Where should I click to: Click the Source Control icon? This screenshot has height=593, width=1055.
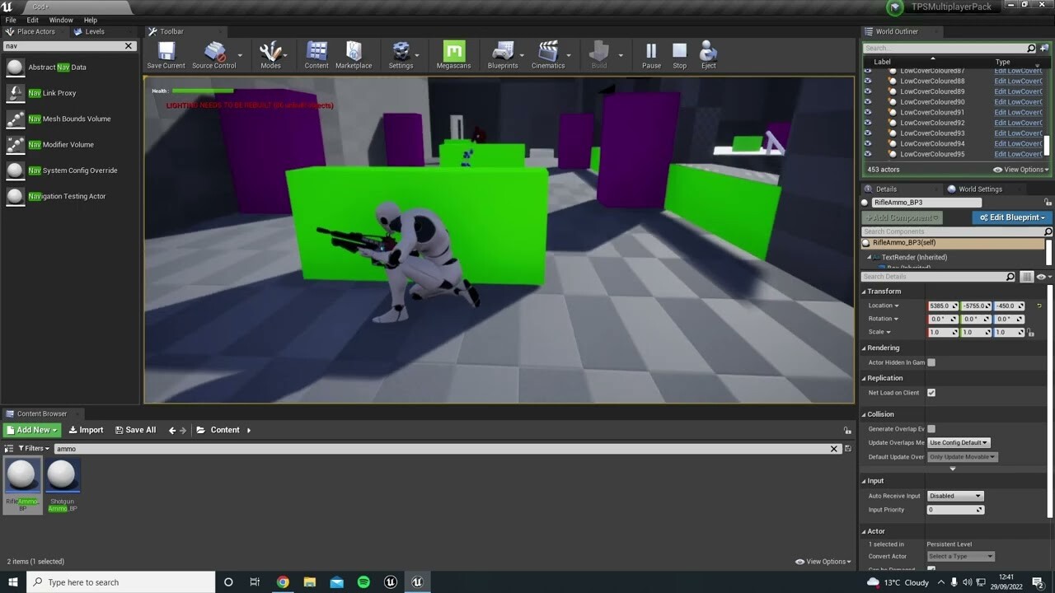point(213,51)
